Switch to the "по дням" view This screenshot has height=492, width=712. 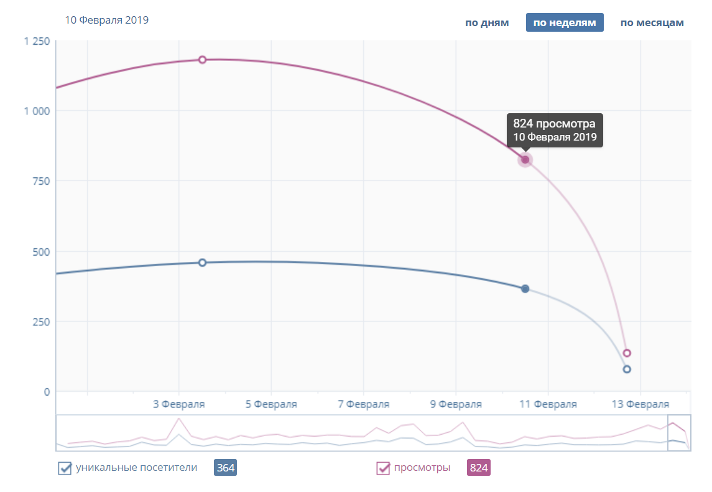coord(487,23)
